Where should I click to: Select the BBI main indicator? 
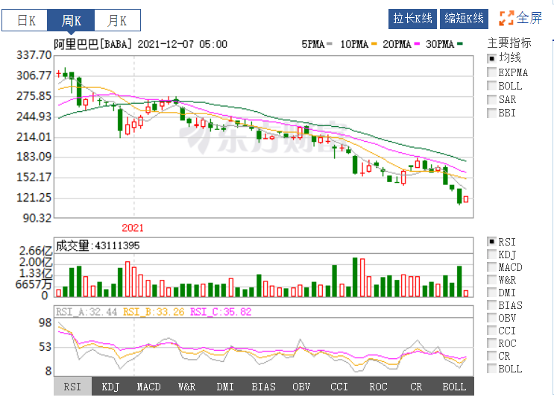click(x=491, y=113)
